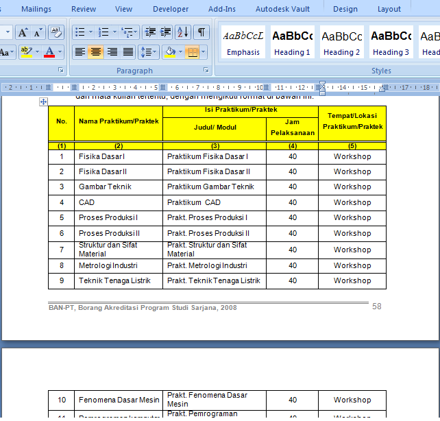The width and height of the screenshot is (440, 421).
Task: Open the Add-Ins tab
Action: [221, 9]
